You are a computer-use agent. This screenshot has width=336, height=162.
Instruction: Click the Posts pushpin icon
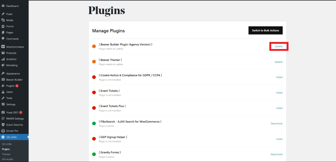pyautogui.click(x=3, y=14)
